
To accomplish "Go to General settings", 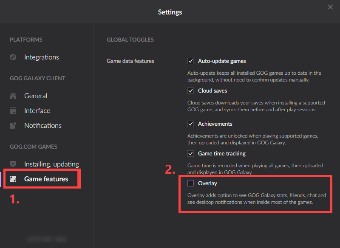I will pos(36,96).
